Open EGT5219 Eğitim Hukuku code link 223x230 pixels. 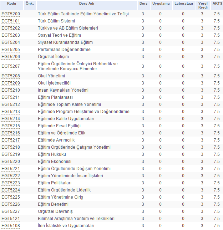(x=11, y=154)
